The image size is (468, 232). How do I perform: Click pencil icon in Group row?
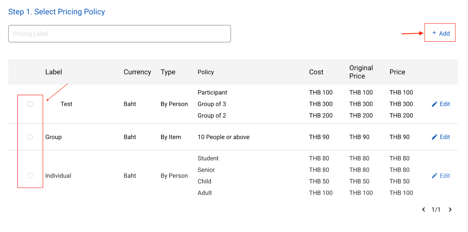click(x=434, y=137)
